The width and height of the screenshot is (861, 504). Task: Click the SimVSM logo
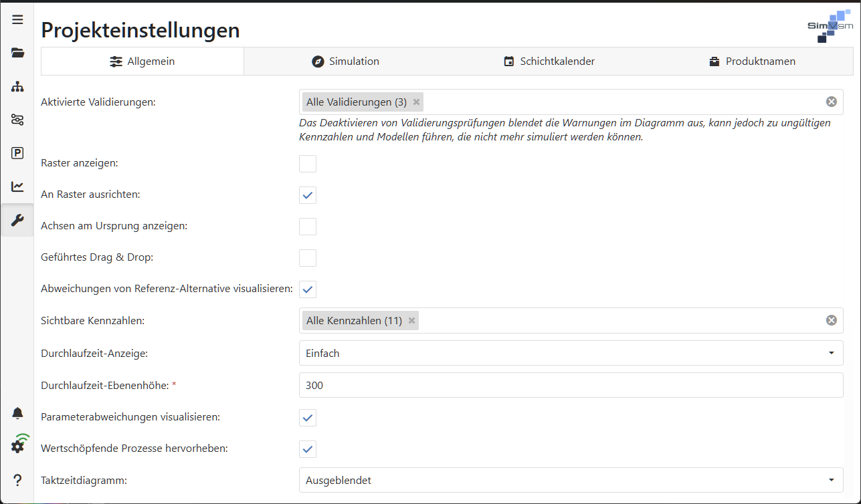coord(830,26)
